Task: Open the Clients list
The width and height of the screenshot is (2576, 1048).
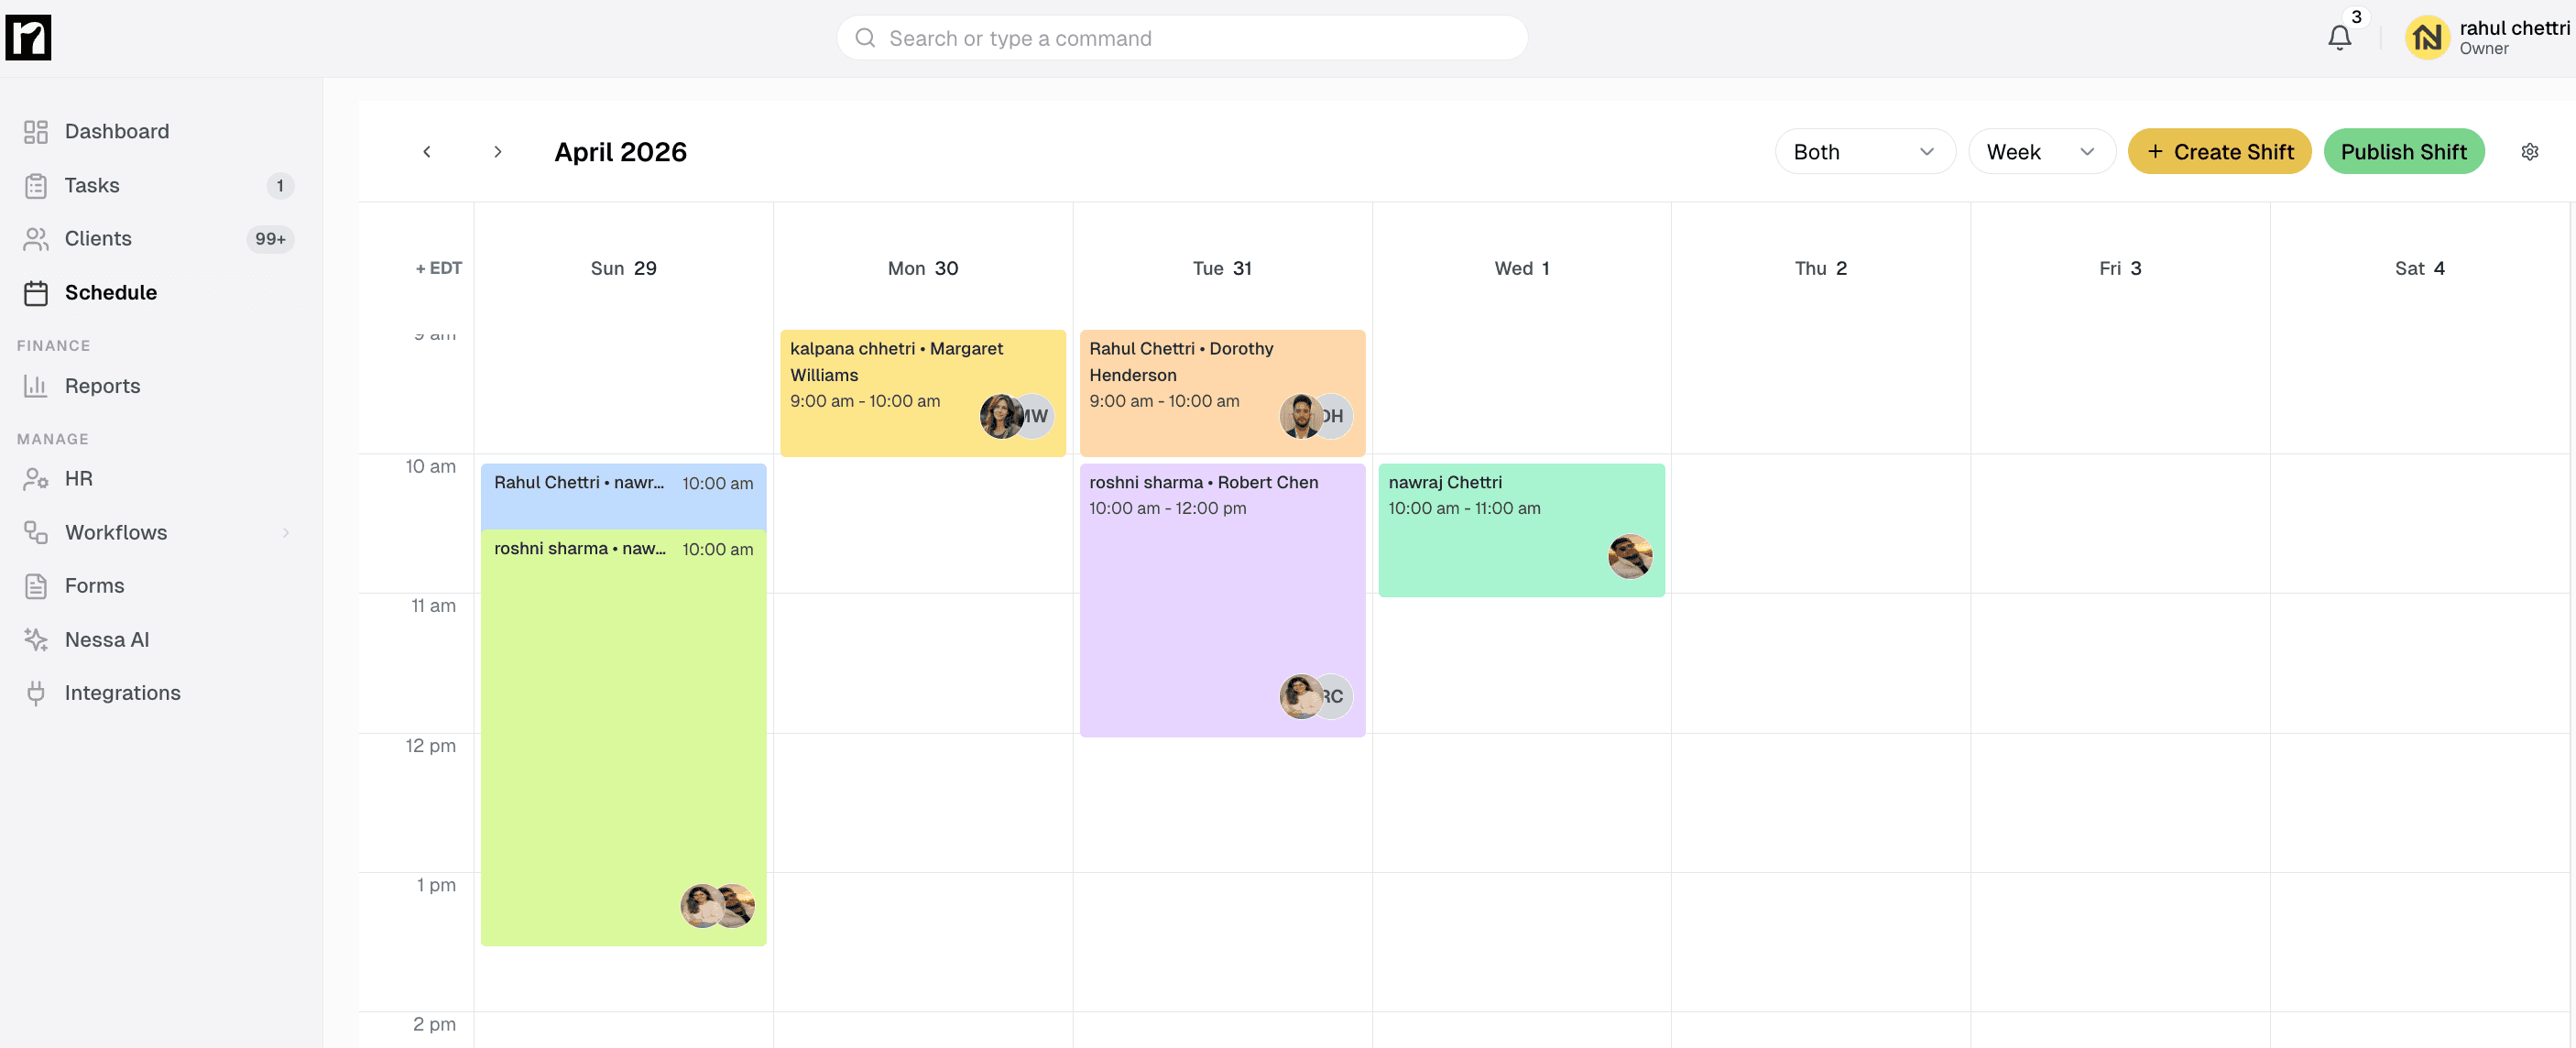Action: [98, 238]
